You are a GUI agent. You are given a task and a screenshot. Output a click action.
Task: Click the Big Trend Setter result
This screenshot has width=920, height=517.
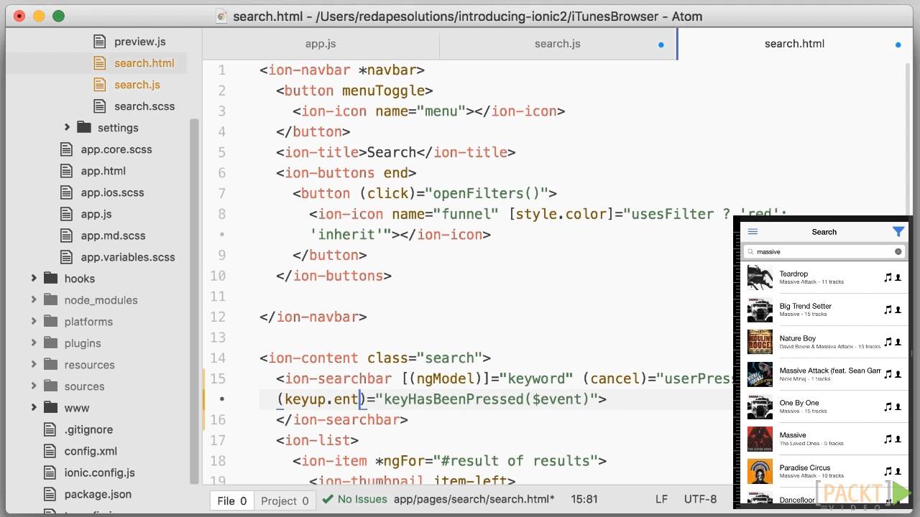point(824,309)
